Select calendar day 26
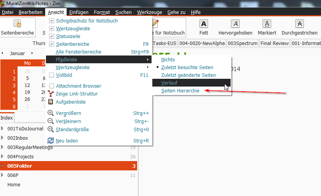This screenshot has width=321, height=196. (x=27, y=99)
